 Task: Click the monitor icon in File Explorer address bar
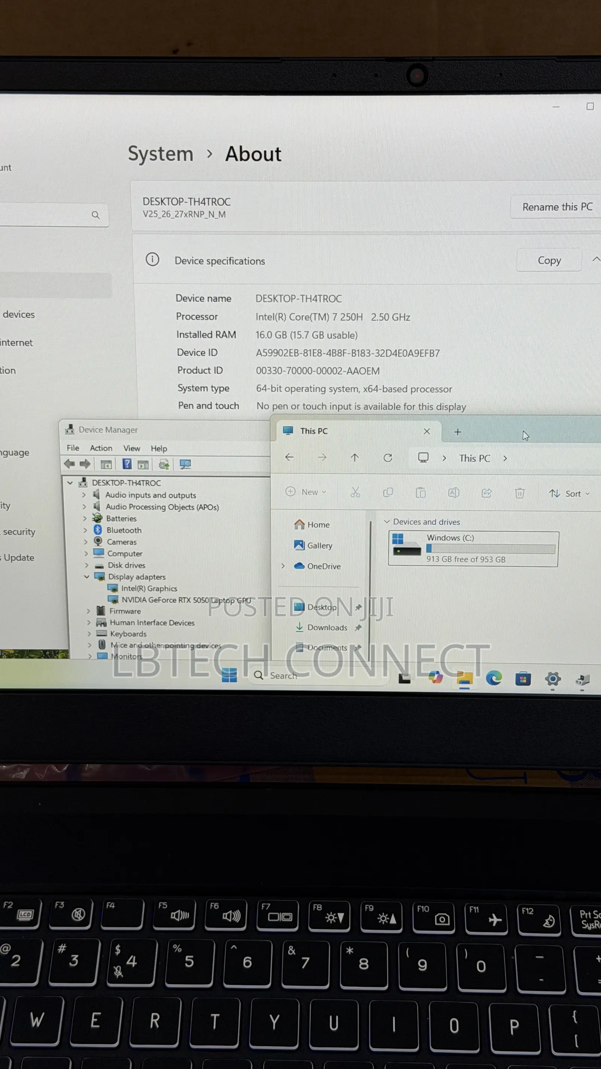423,458
